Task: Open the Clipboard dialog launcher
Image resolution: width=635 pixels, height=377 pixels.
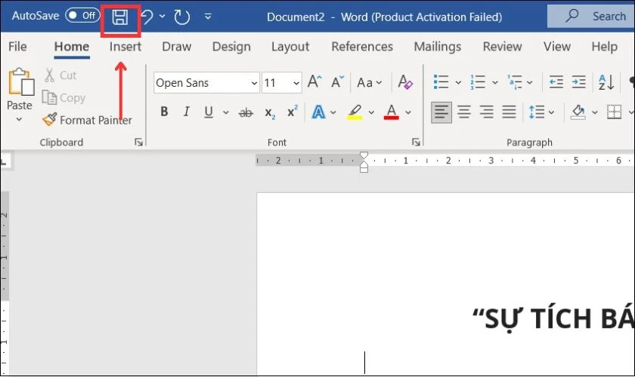Action: pos(138,142)
